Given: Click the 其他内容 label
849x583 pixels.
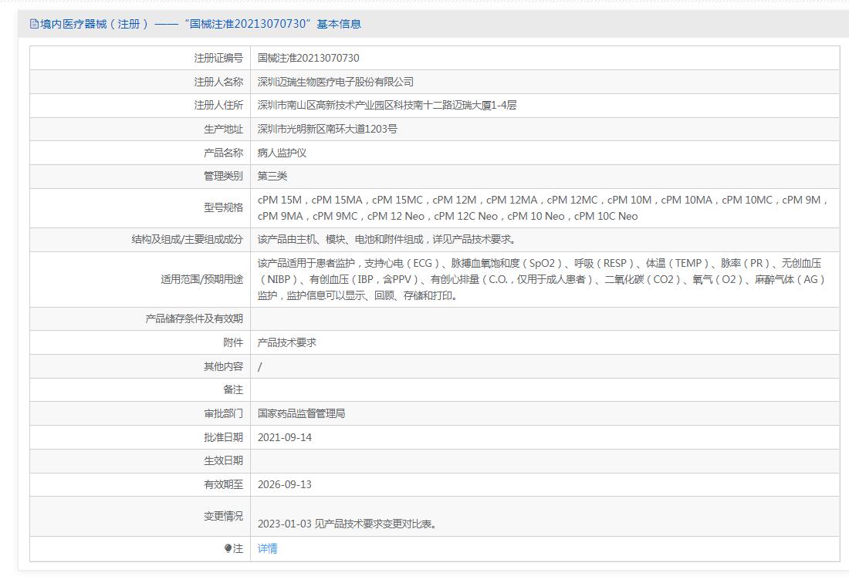Looking at the screenshot, I should (224, 366).
